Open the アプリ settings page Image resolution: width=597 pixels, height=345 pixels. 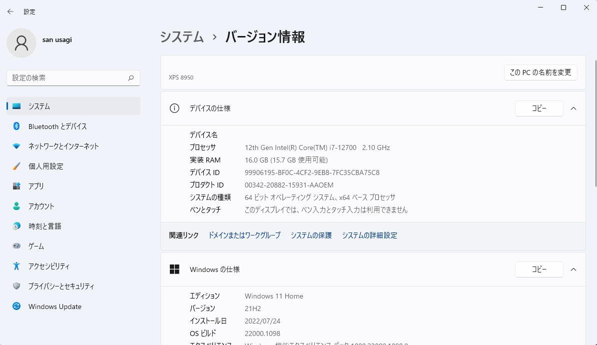pyautogui.click(x=73, y=186)
